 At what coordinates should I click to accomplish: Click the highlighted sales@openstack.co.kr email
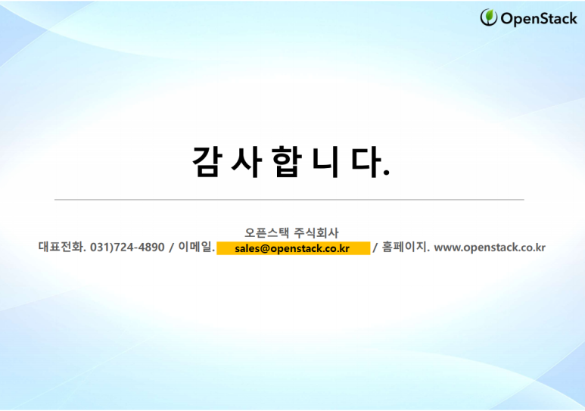pos(293,248)
